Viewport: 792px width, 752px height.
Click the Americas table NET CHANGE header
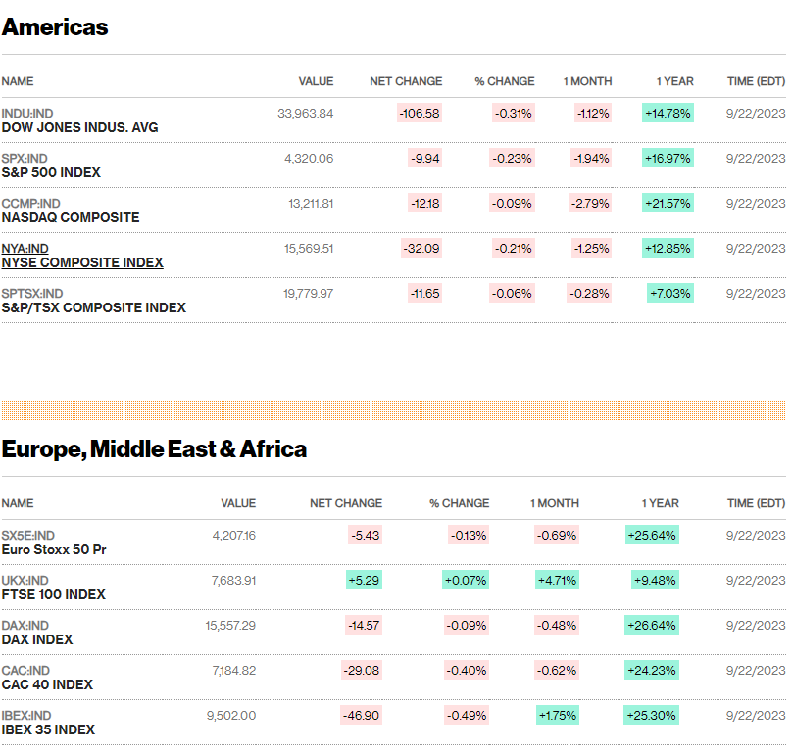coord(406,81)
